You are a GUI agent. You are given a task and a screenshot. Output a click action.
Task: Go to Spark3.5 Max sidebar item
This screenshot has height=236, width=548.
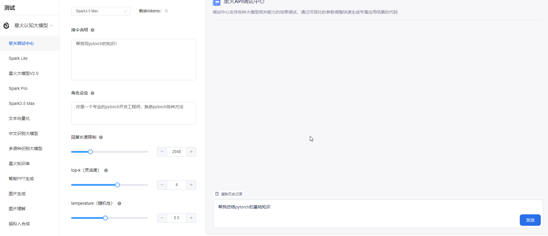(22, 103)
